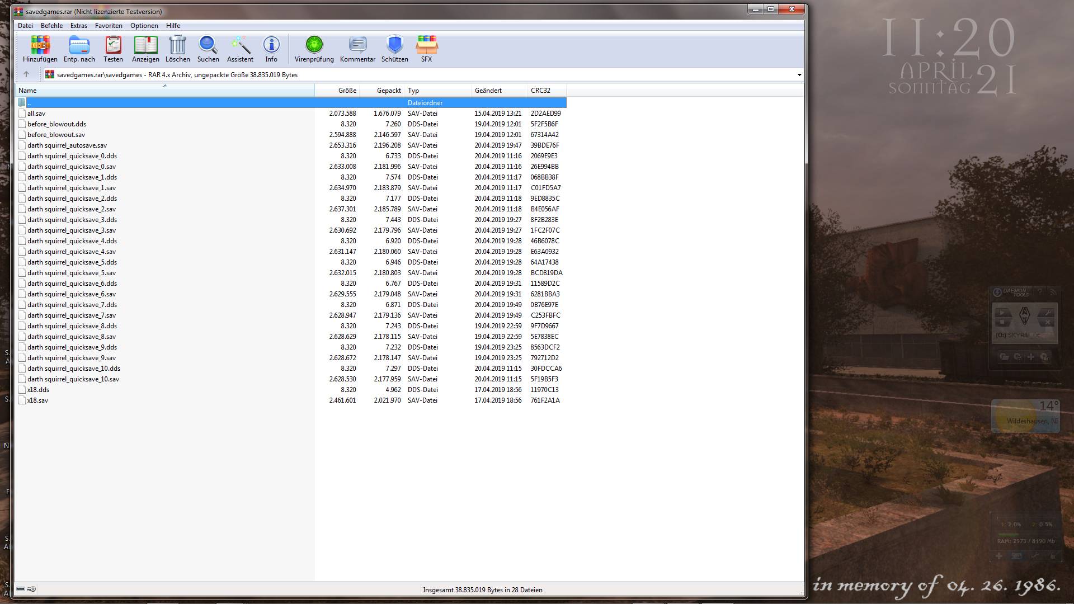The height and width of the screenshot is (604, 1074).
Task: Sort files by Größe column header
Action: point(347,91)
